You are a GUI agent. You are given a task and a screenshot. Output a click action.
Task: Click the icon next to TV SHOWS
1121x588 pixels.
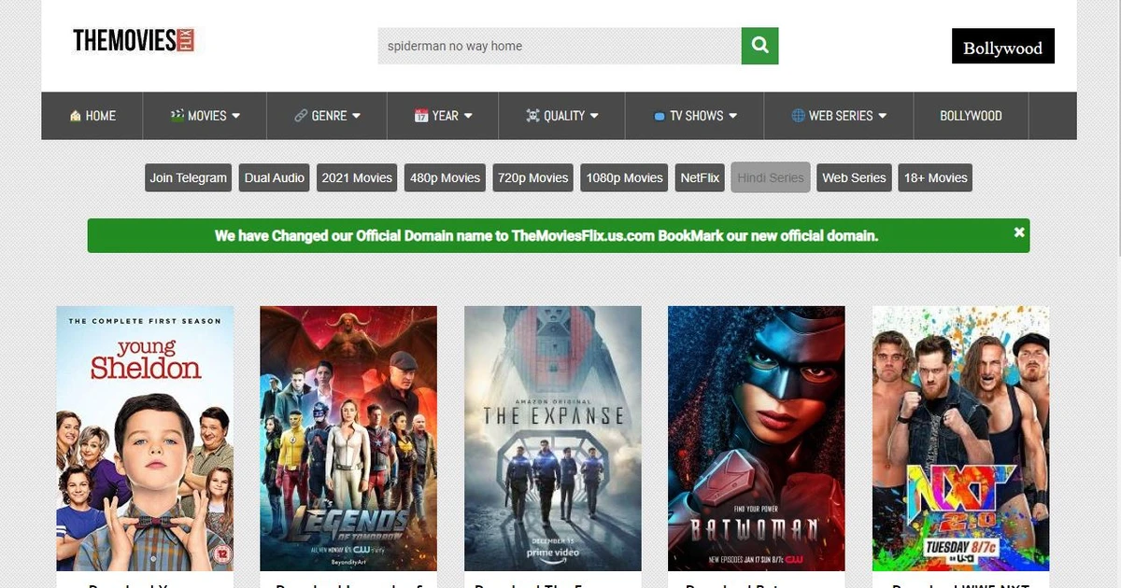click(659, 115)
